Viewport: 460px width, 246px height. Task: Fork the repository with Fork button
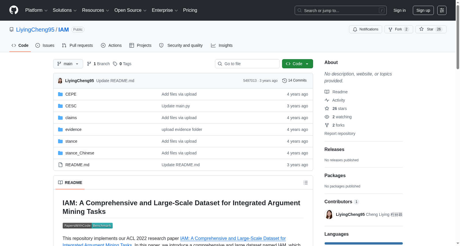tap(399, 29)
